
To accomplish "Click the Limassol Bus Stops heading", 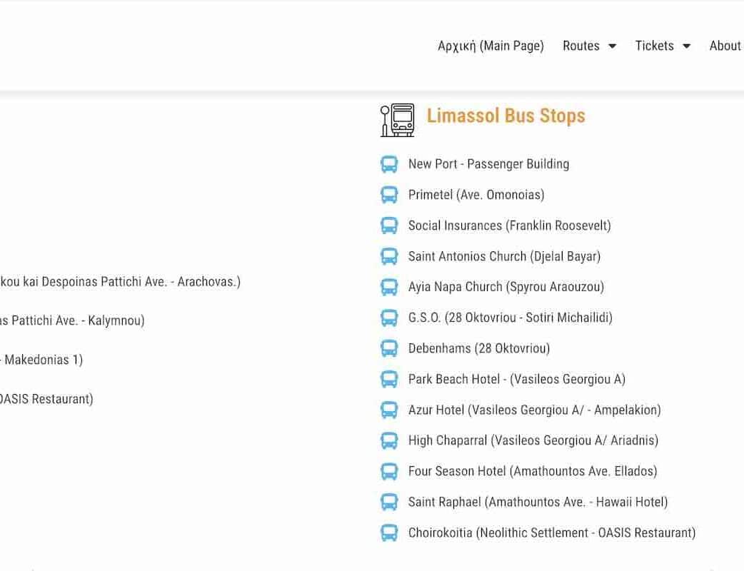I will 506,116.
